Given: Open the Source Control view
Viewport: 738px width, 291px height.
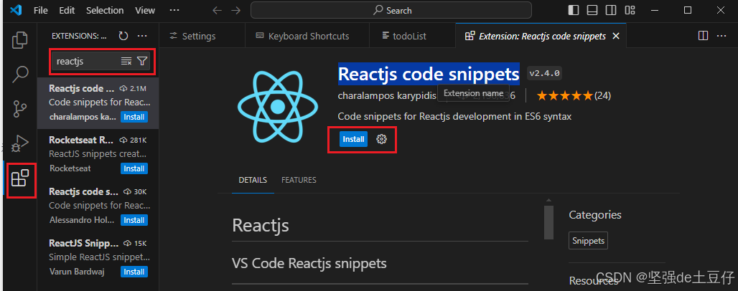Looking at the screenshot, I should click(20, 108).
